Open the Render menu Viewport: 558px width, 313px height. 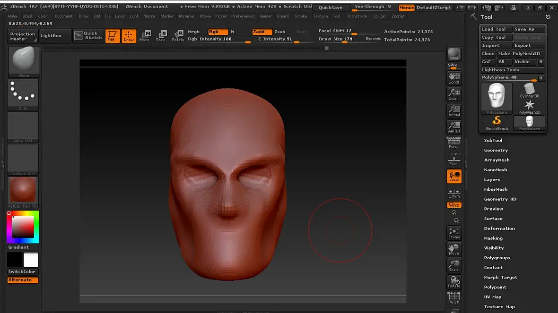coord(266,16)
